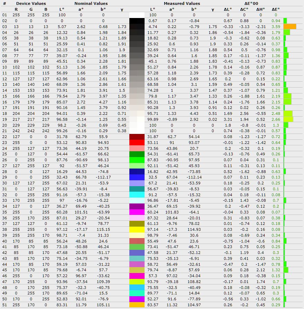The height and width of the screenshot is (309, 304).
Task: Click the # column header
Action: (x=4, y=3)
